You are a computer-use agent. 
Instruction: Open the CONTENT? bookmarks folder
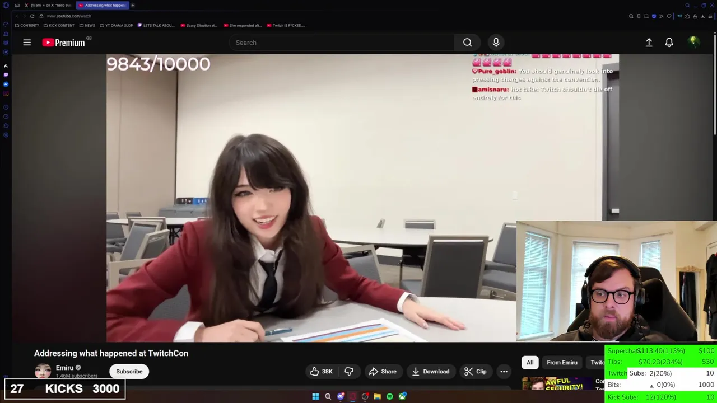27,25
